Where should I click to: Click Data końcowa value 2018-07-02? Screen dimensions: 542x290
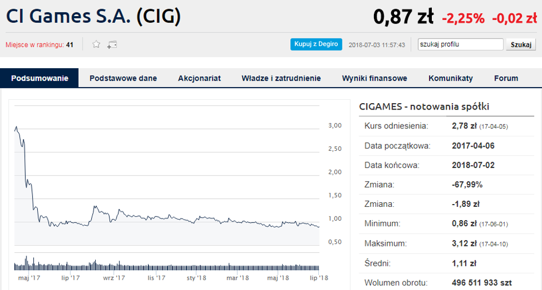(x=473, y=165)
